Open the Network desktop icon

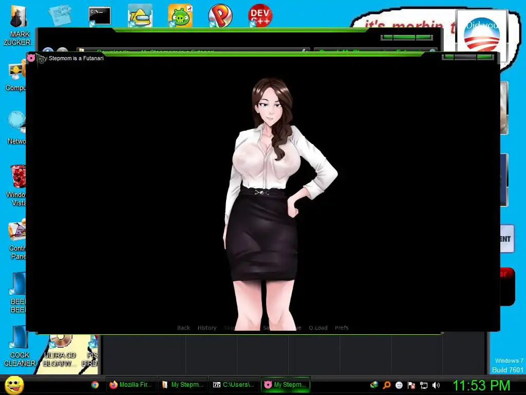pos(16,128)
